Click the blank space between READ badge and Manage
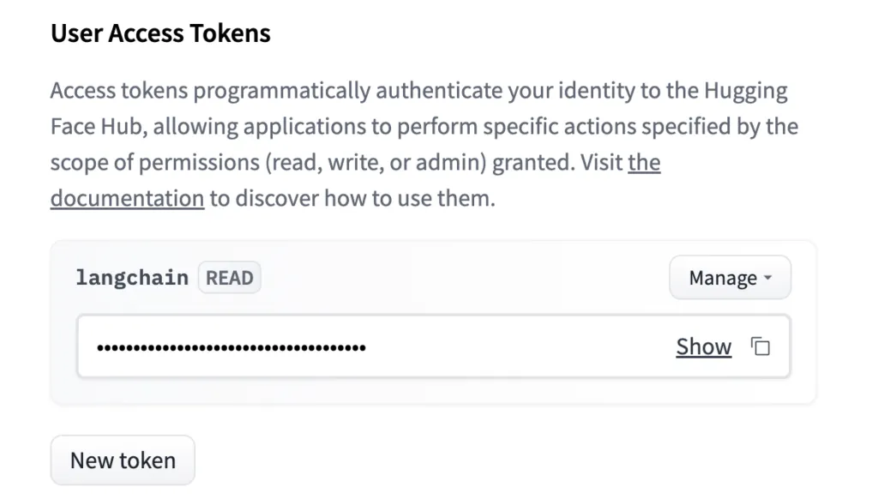878x499 pixels. pyautogui.click(x=465, y=277)
